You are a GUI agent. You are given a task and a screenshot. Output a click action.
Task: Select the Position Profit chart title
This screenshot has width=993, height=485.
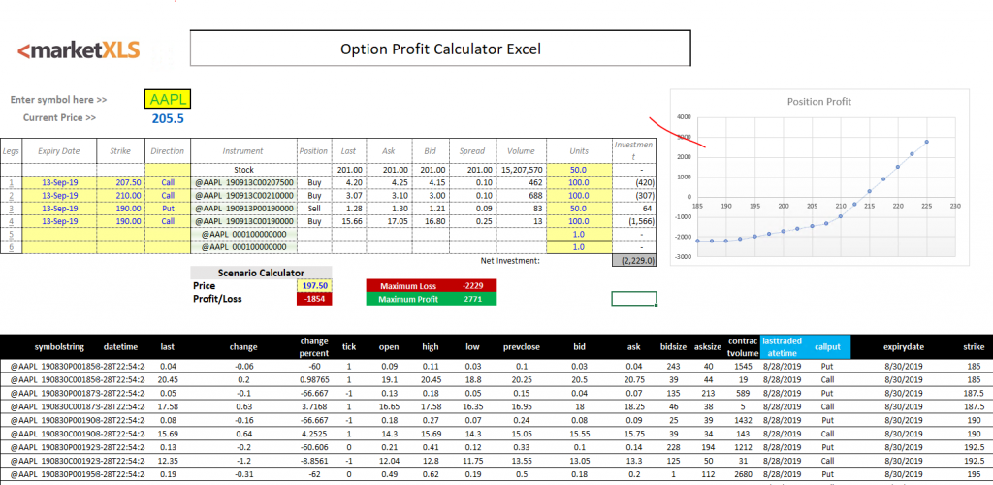818,101
